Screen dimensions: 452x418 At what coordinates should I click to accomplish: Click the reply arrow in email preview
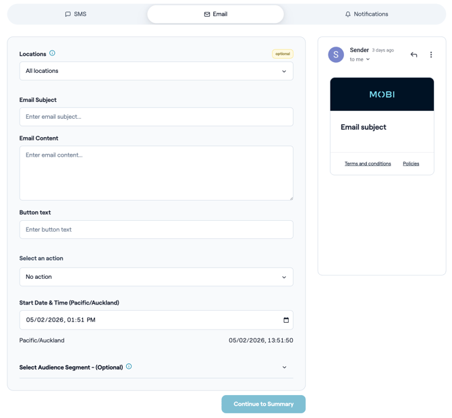414,55
